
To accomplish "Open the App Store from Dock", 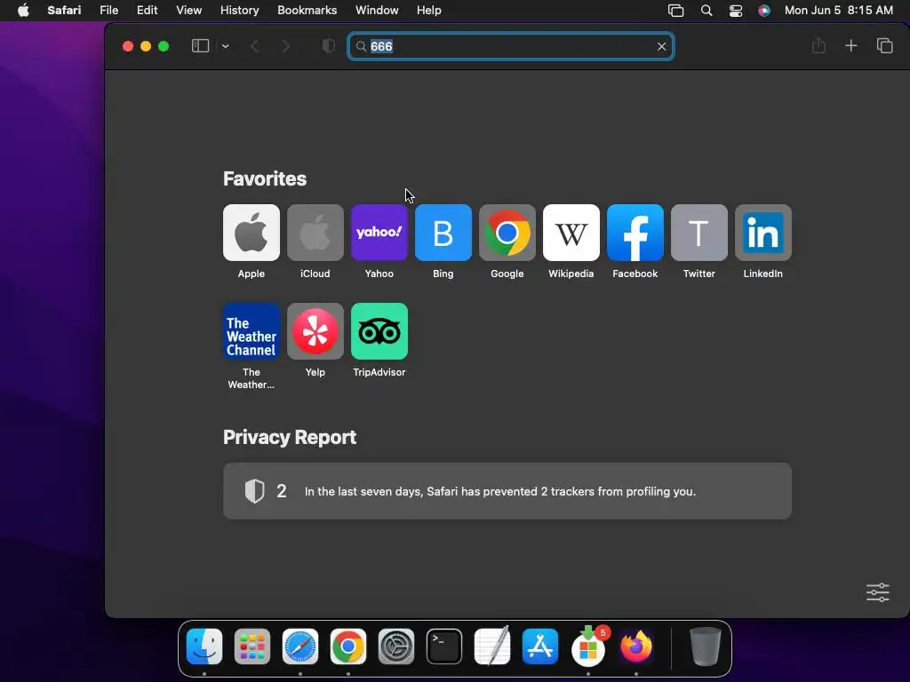I will 539,646.
